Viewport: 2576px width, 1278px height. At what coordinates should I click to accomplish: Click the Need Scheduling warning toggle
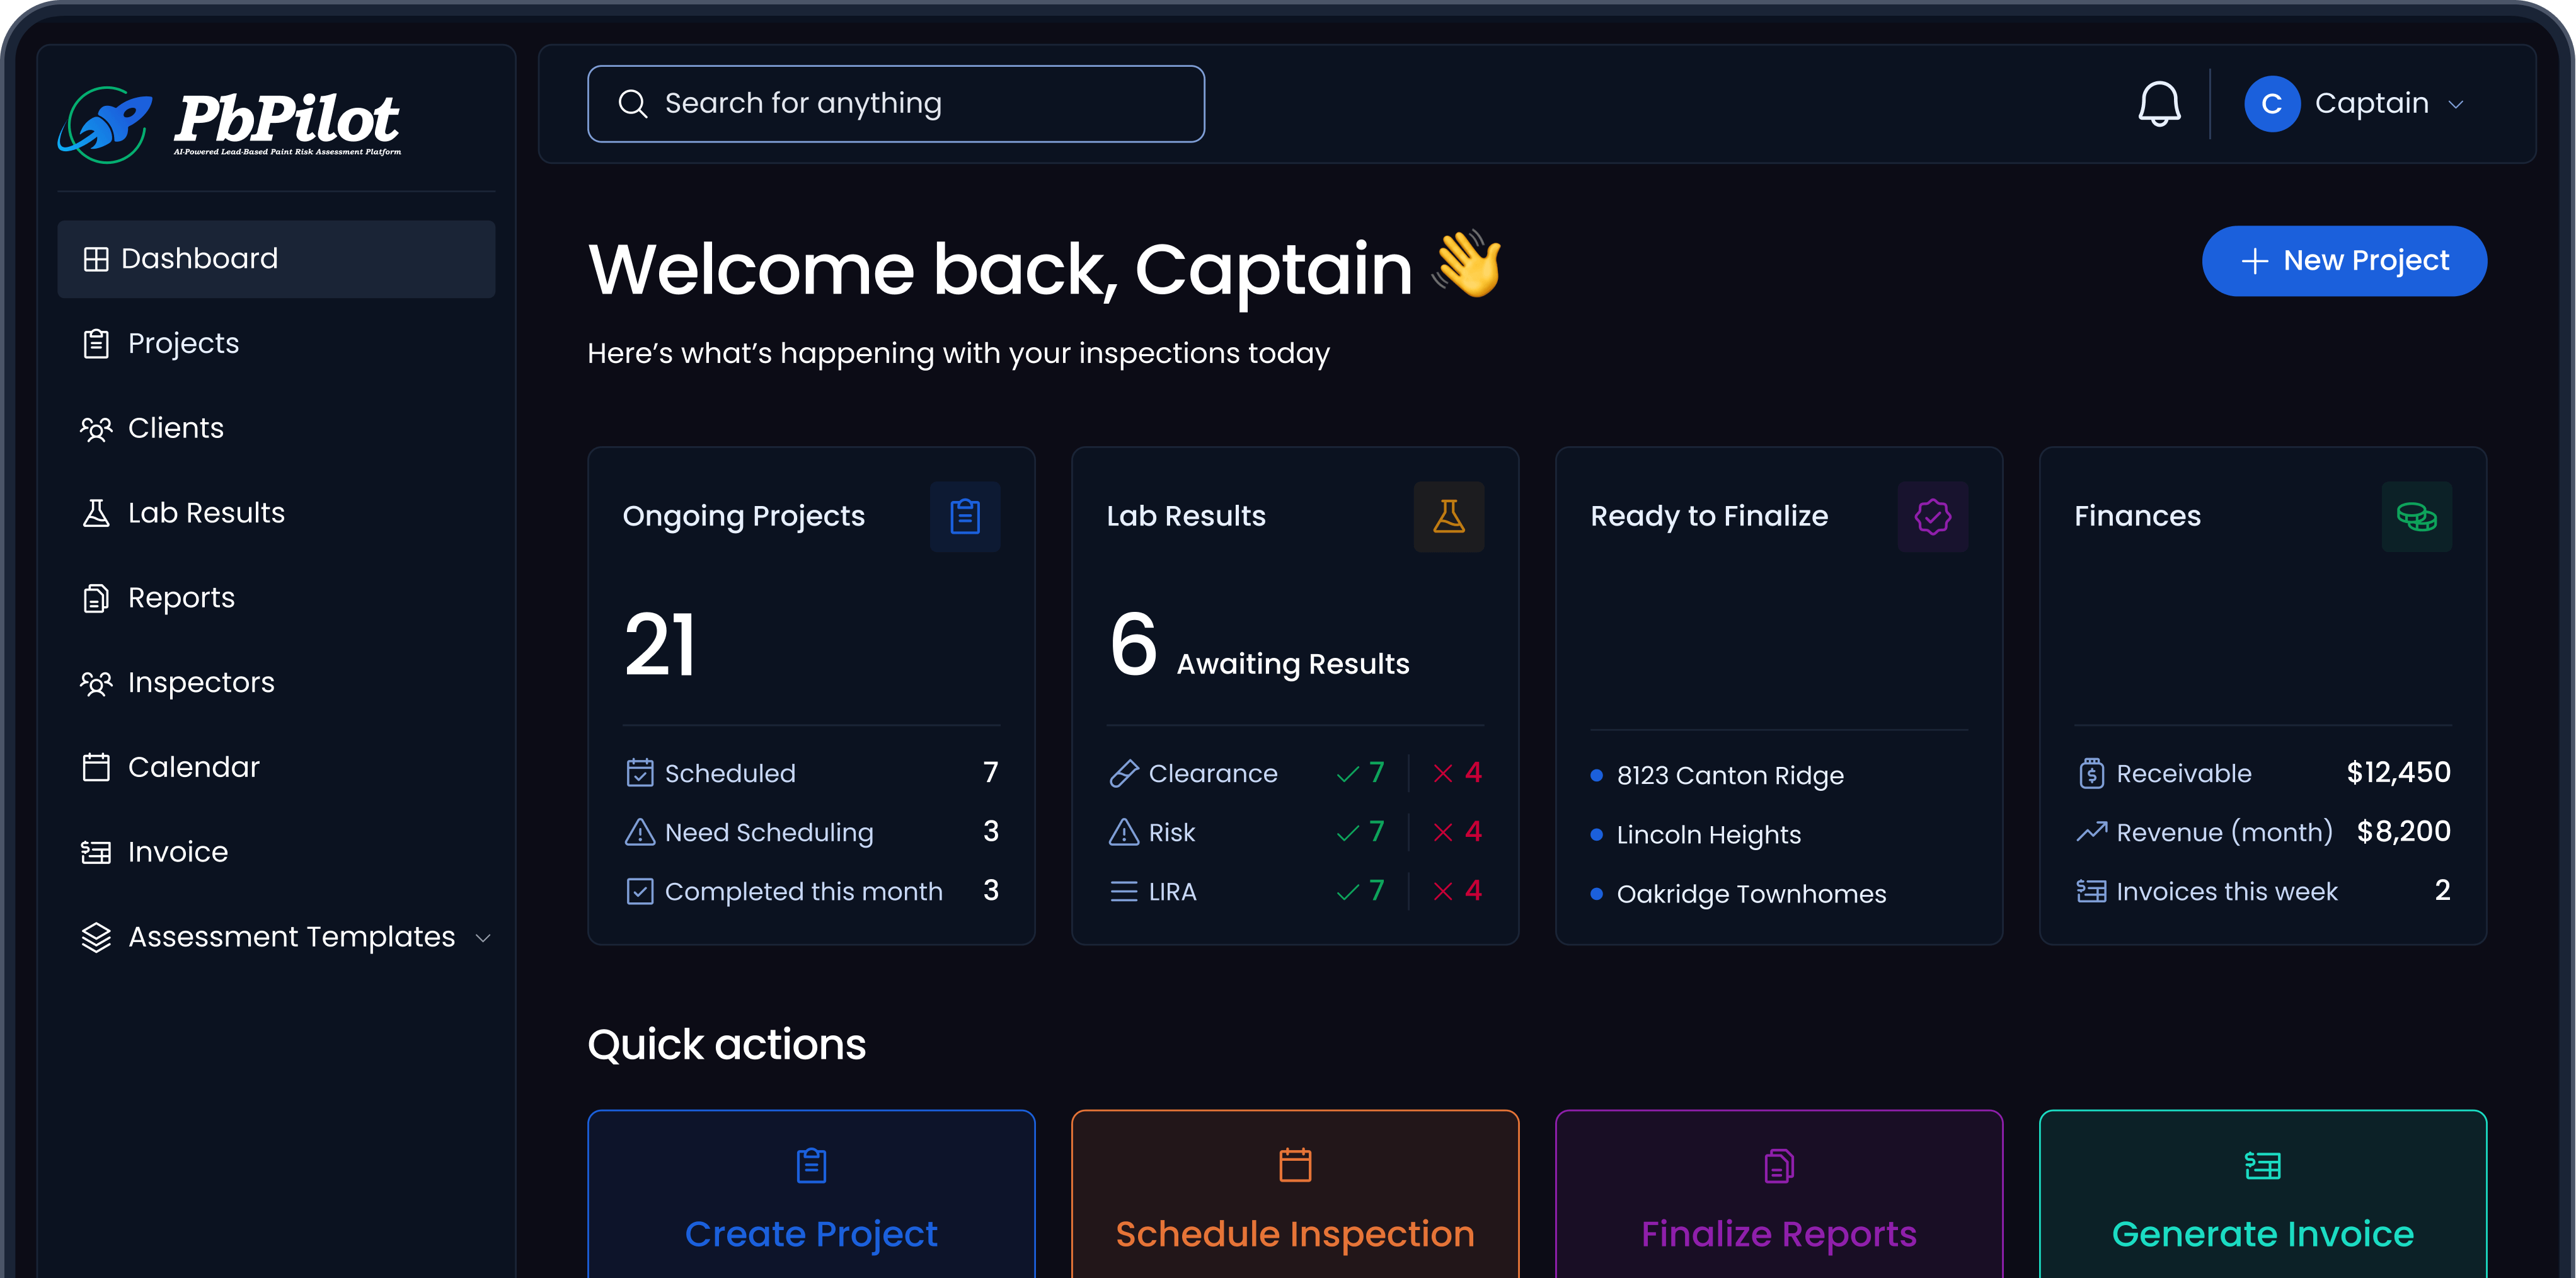(x=639, y=831)
